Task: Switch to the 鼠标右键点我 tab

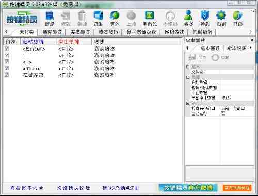Action: (x=141, y=32)
